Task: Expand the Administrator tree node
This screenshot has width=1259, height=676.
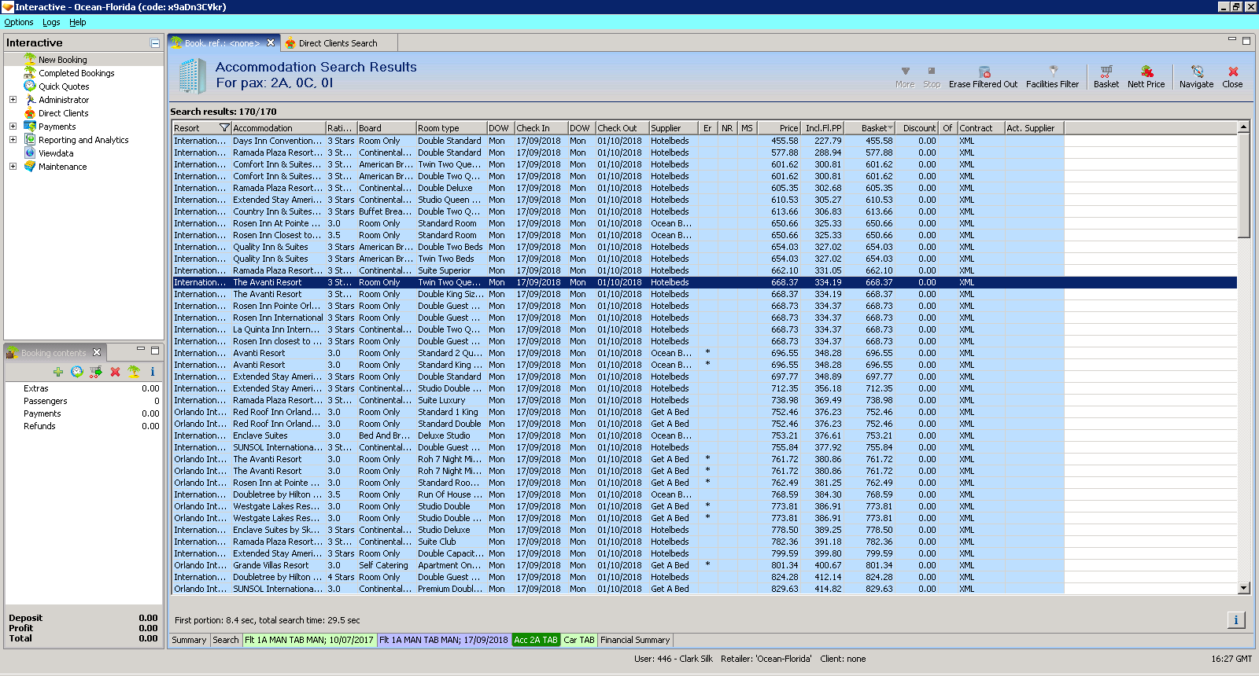Action: 13,100
